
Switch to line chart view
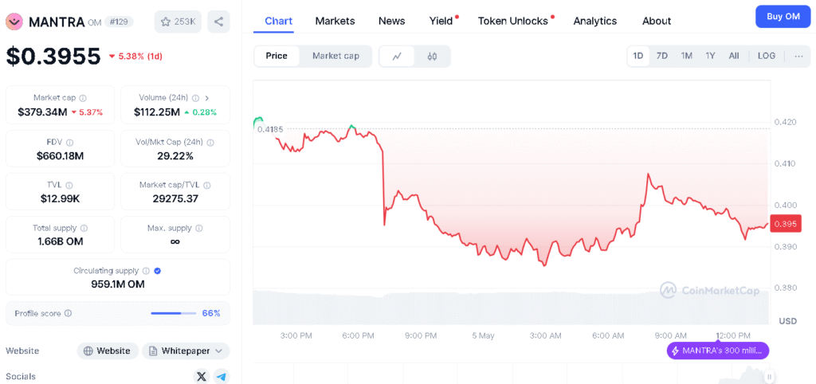397,57
